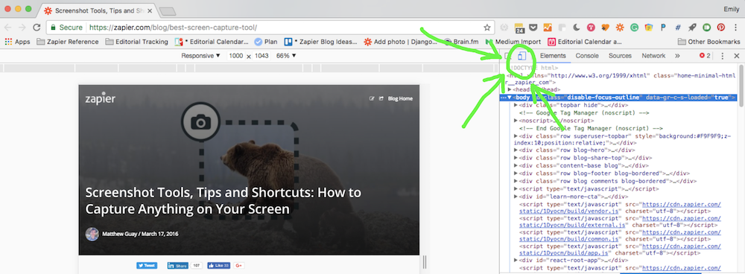Switch to the Network tab
This screenshot has width=745, height=274.
point(654,56)
